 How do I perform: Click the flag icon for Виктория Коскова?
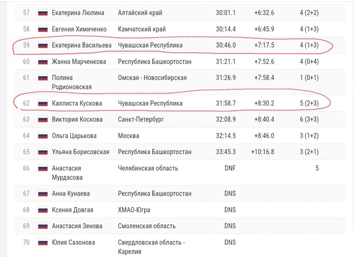43,119
